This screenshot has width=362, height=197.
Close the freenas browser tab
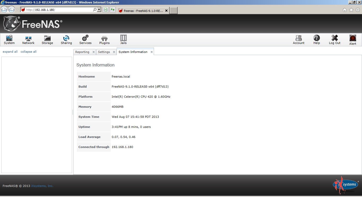point(166,11)
